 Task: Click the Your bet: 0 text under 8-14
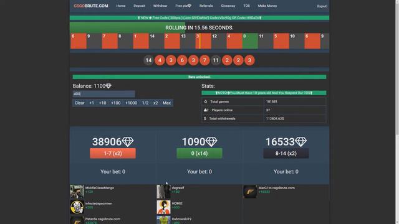[x=286, y=172]
